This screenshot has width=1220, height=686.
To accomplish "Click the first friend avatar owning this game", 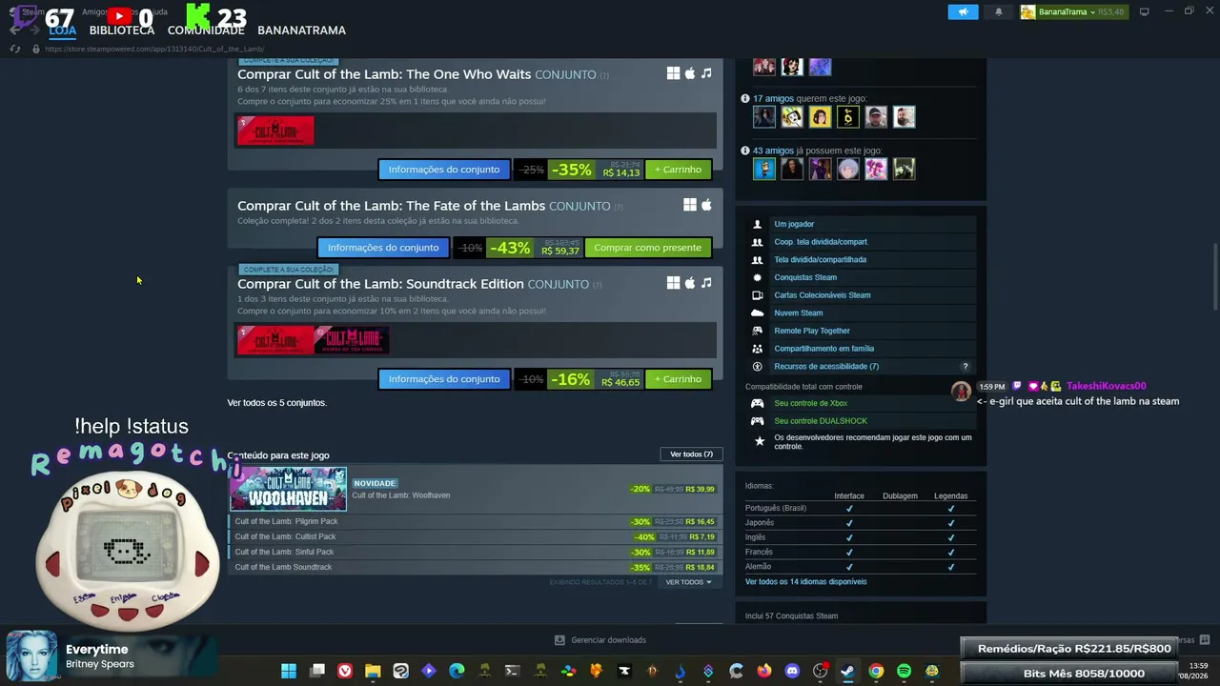I will 764,170.
